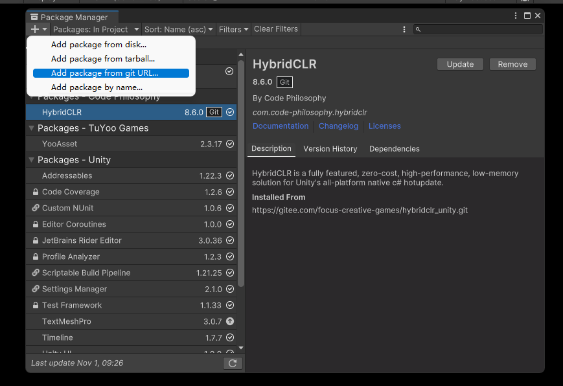Refresh the package list

(233, 363)
